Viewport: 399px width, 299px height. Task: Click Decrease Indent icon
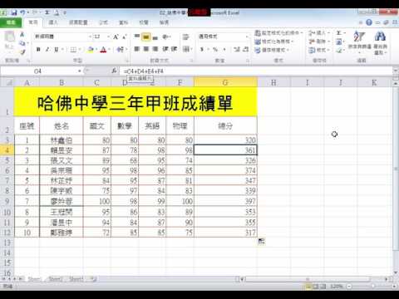[165, 49]
